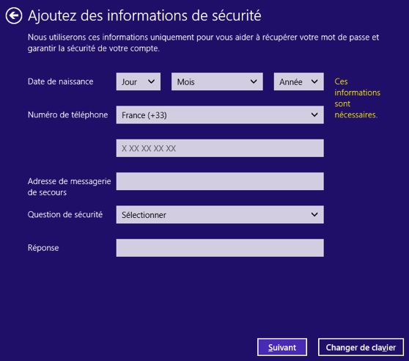Click the Date de naissance label

tap(61, 81)
